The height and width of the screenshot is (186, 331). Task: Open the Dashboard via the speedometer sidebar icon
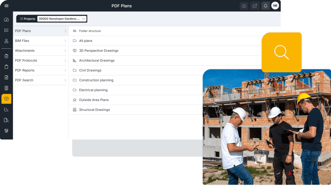pos(6,19)
